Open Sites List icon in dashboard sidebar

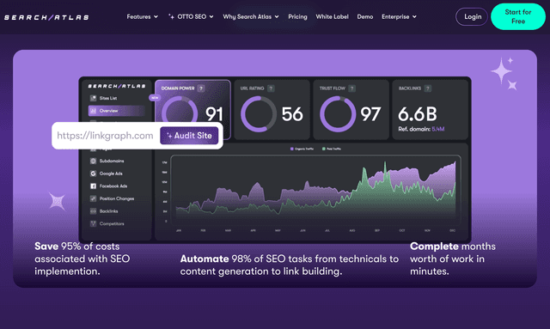pos(93,98)
